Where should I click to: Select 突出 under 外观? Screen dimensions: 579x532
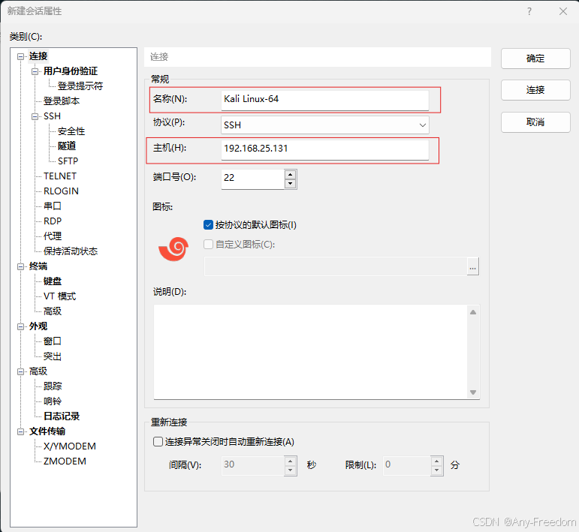pyautogui.click(x=53, y=356)
